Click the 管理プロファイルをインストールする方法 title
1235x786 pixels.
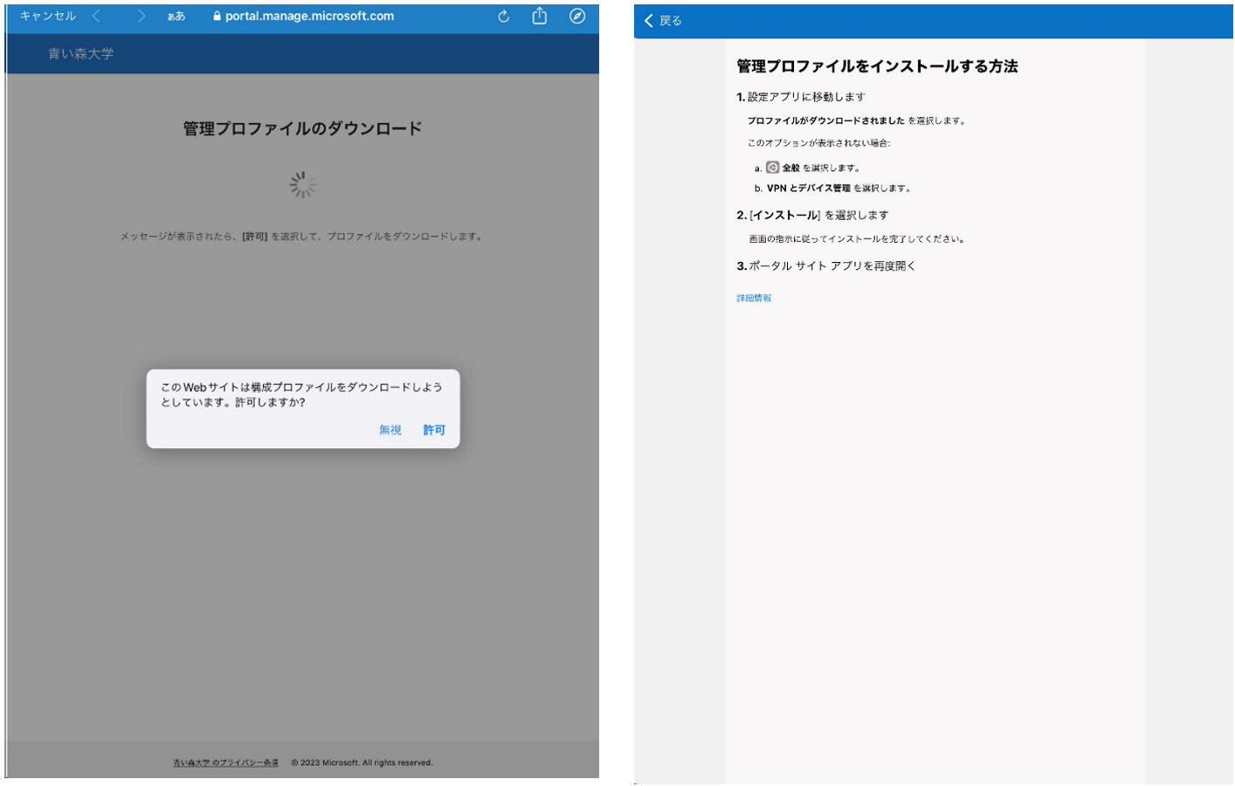pyautogui.click(x=877, y=66)
